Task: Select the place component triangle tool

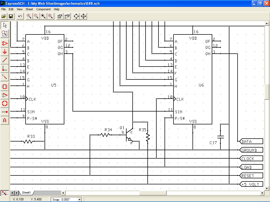Action: [x=5, y=43]
